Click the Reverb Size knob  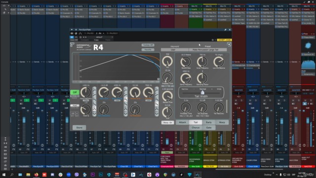pos(186,61)
